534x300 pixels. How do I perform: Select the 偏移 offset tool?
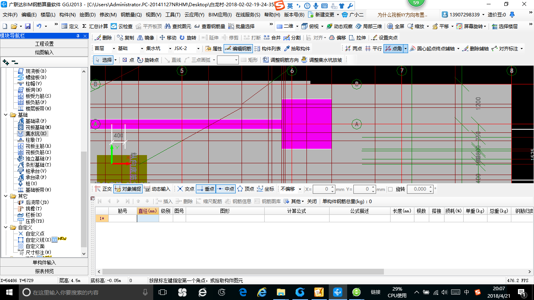click(x=337, y=38)
